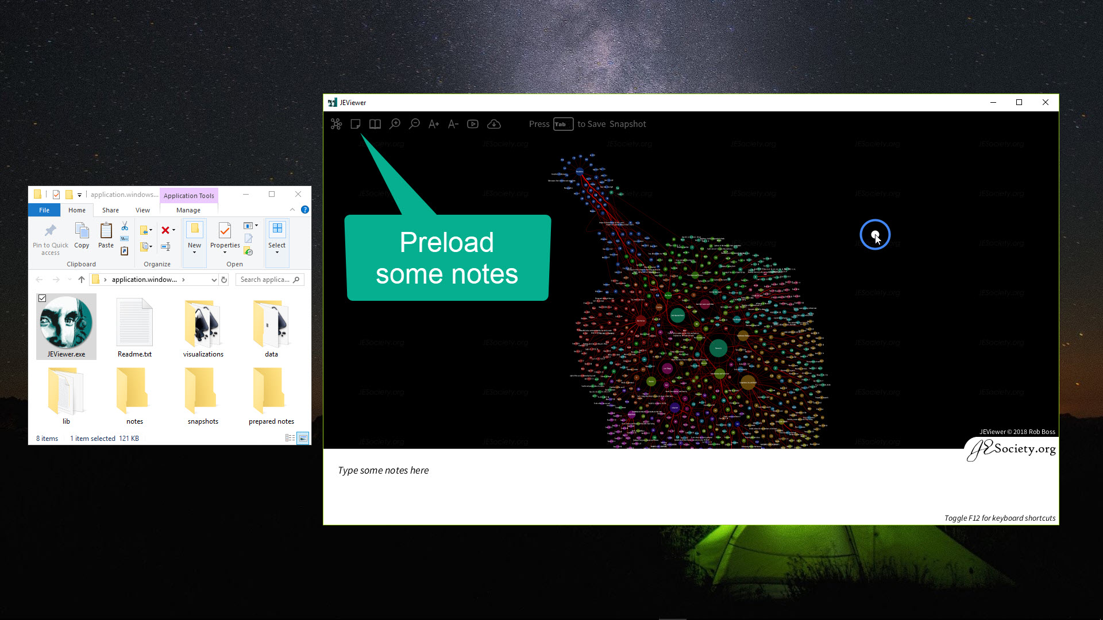The width and height of the screenshot is (1103, 620).
Task: Click the Copy button in Clipboard group
Action: point(82,235)
